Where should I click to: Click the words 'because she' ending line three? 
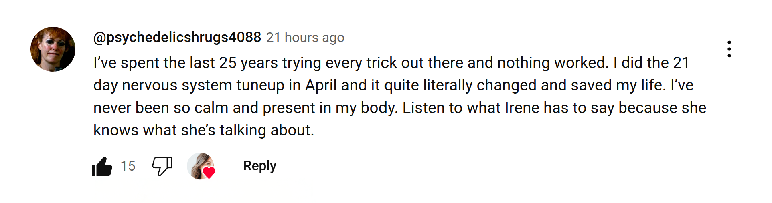point(663,108)
